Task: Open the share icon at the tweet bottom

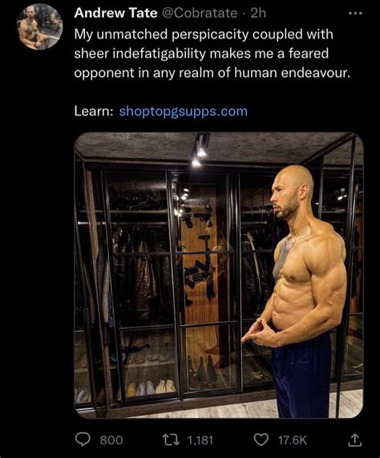Action: [354, 440]
